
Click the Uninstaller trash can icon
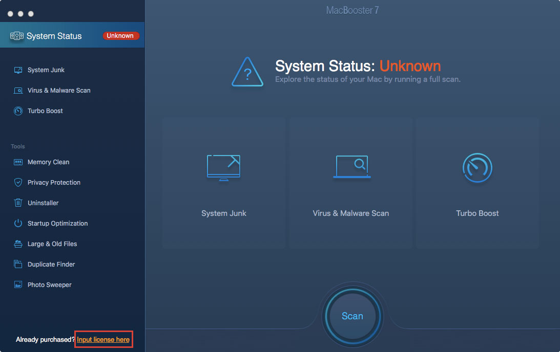[18, 203]
